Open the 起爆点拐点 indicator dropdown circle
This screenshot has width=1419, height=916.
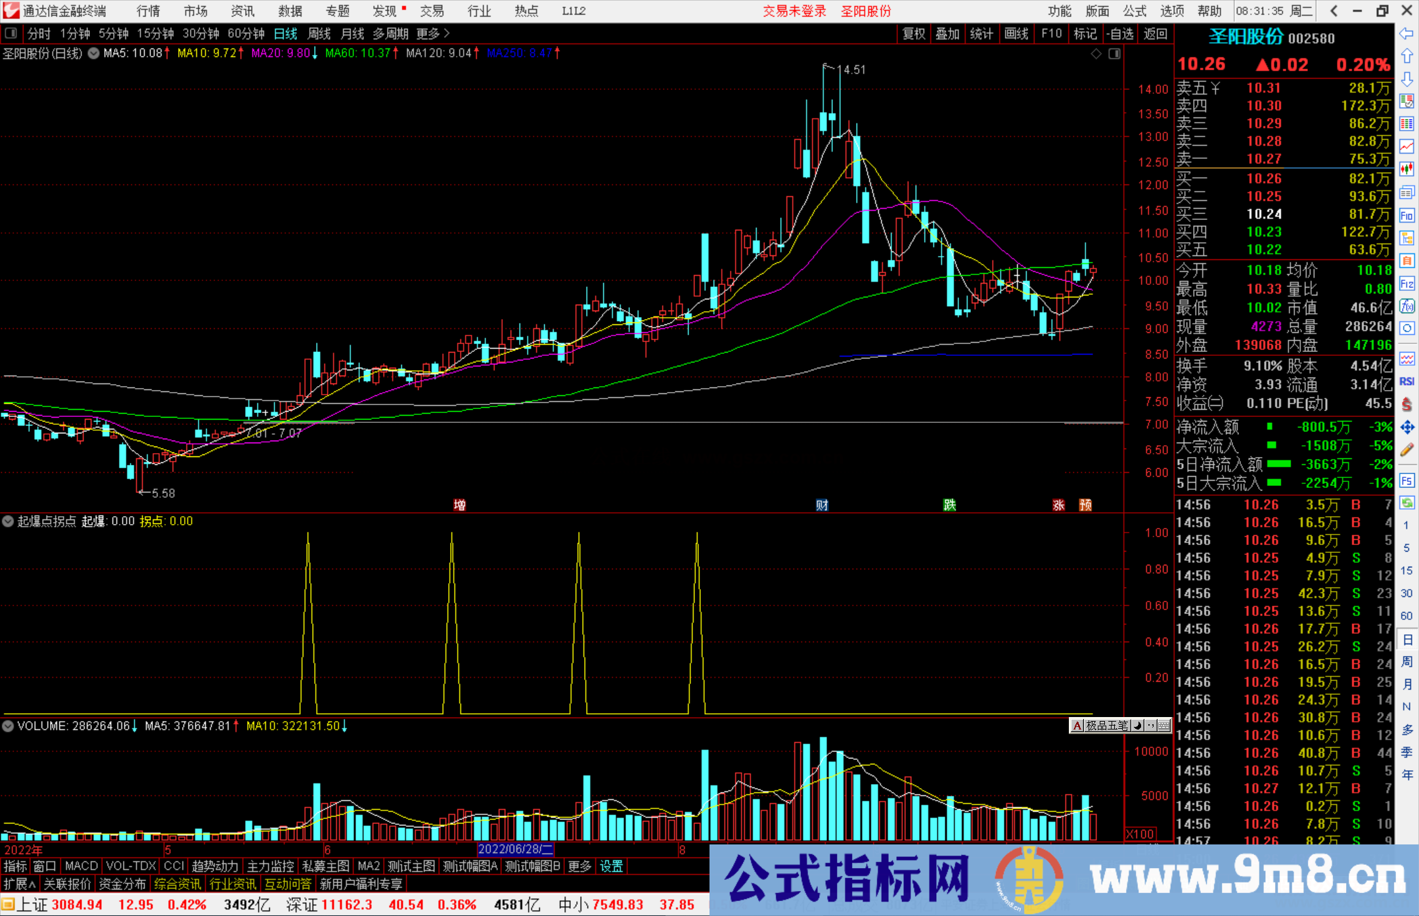point(8,521)
